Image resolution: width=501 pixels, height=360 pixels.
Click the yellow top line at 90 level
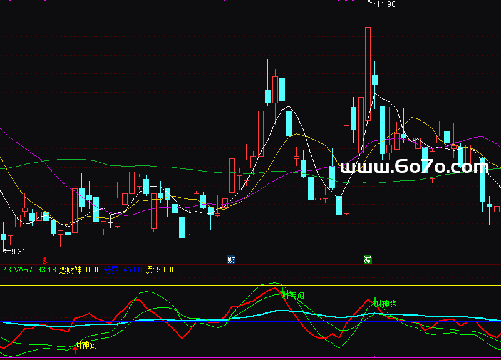[188, 285]
